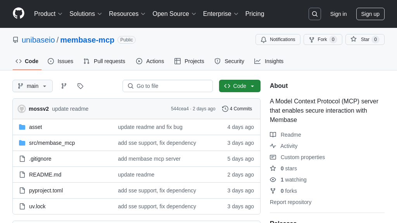Click the Sign up button
This screenshot has width=397, height=223.
tap(370, 14)
